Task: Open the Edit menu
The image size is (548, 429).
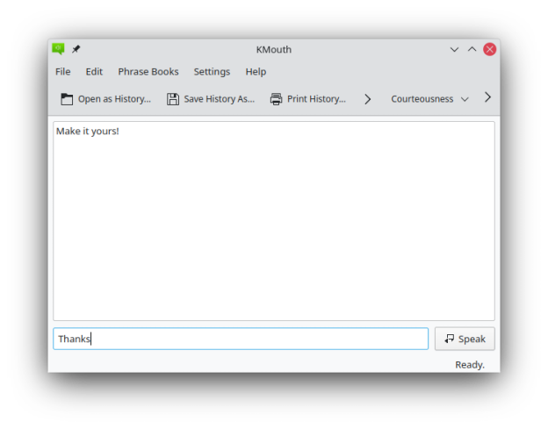Action: [94, 72]
